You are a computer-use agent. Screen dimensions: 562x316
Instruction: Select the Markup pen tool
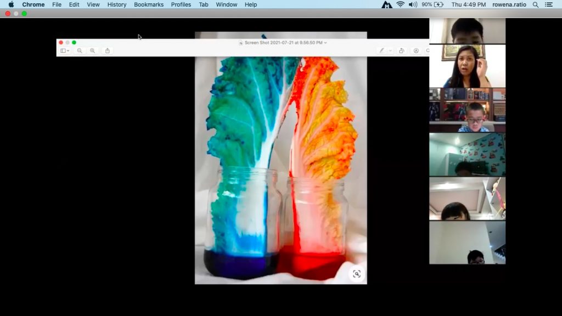pos(382,50)
